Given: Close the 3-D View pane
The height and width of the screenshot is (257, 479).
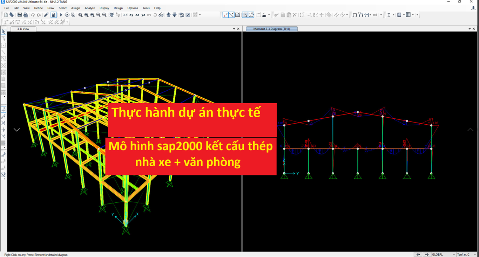Looking at the screenshot, I should (x=238, y=29).
